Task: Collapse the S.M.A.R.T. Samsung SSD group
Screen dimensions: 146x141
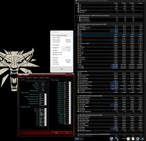Action: point(76,134)
